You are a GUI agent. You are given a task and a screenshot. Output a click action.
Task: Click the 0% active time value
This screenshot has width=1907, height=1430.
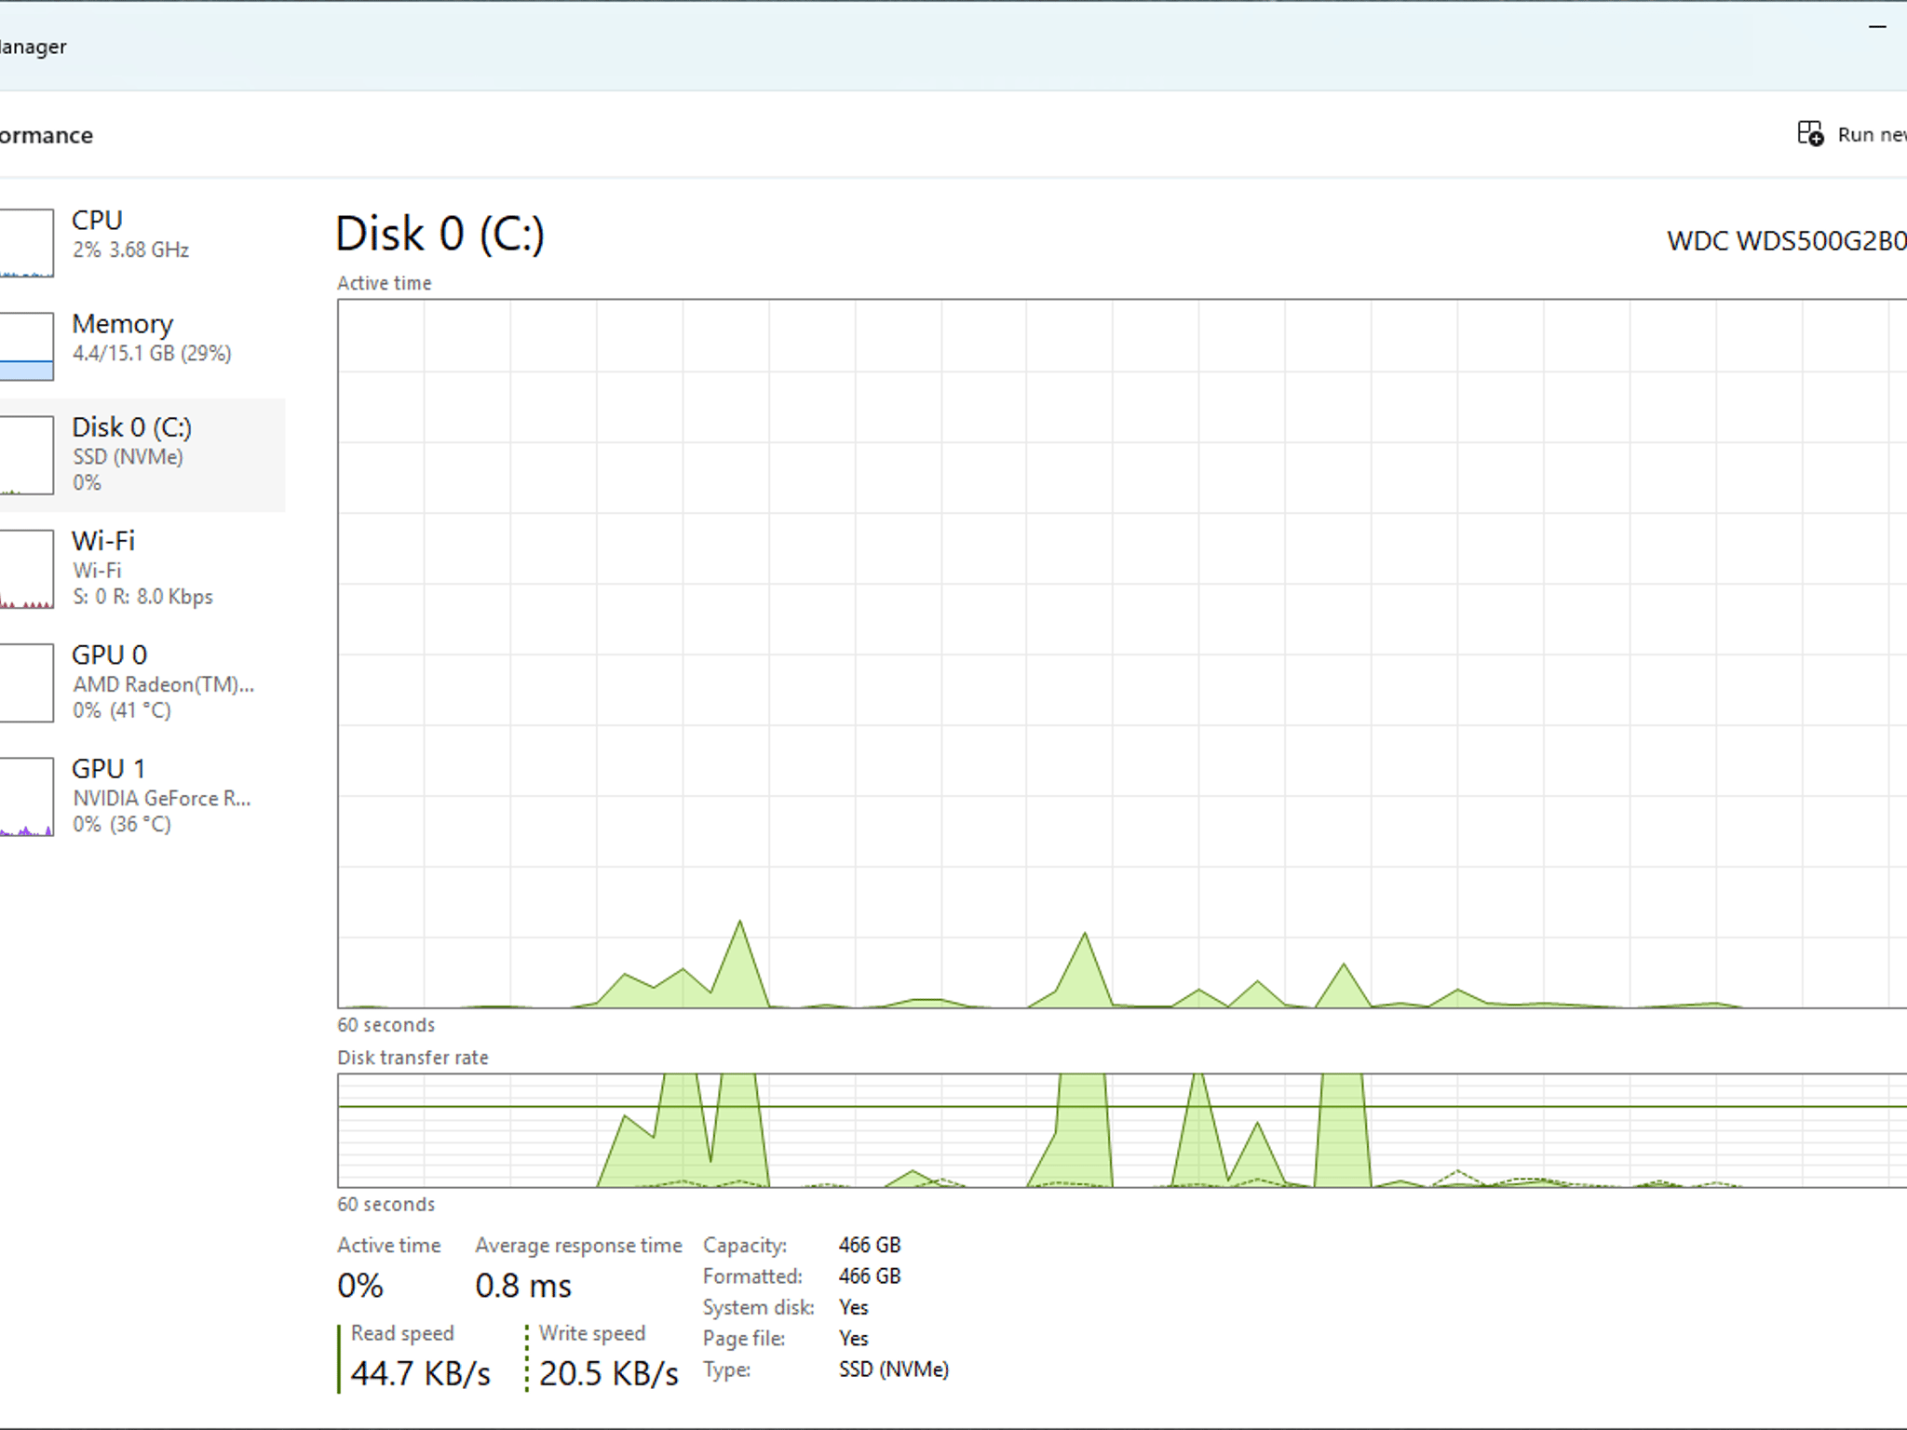coord(360,1286)
